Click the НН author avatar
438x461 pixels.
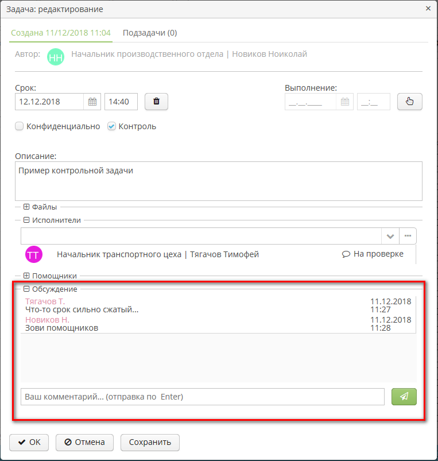(x=56, y=56)
